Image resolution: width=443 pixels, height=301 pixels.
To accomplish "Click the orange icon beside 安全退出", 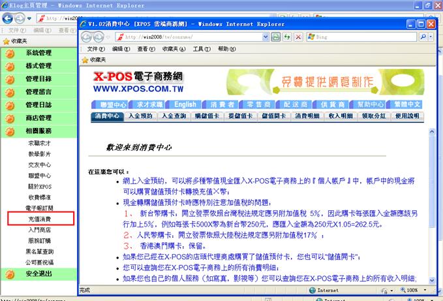I will pos(10,274).
